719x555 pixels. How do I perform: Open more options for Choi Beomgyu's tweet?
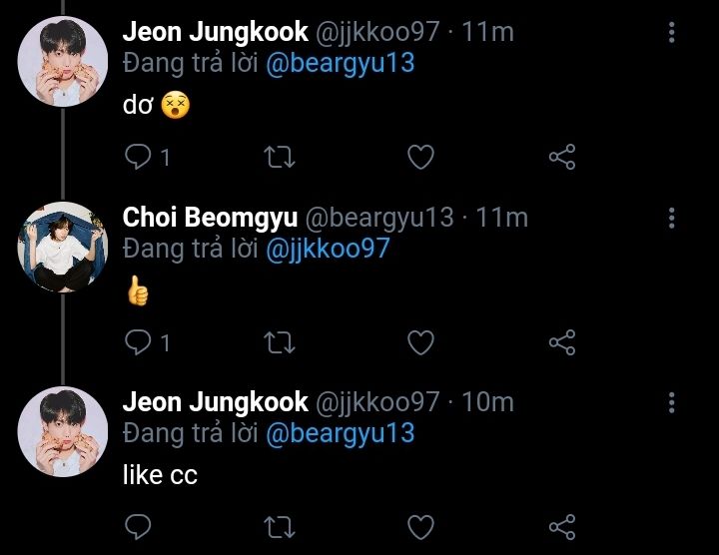click(x=672, y=218)
